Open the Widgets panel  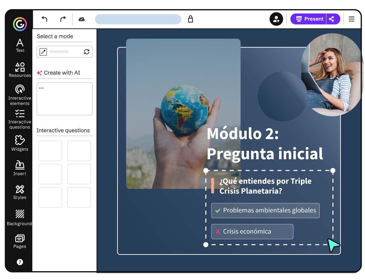coord(19,143)
